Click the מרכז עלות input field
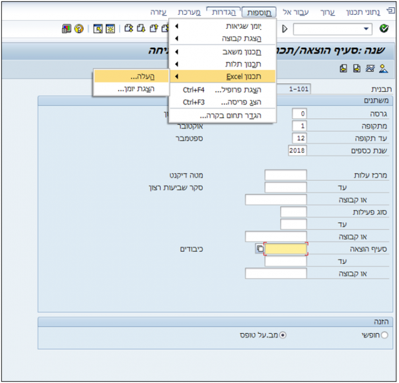 click(x=285, y=175)
